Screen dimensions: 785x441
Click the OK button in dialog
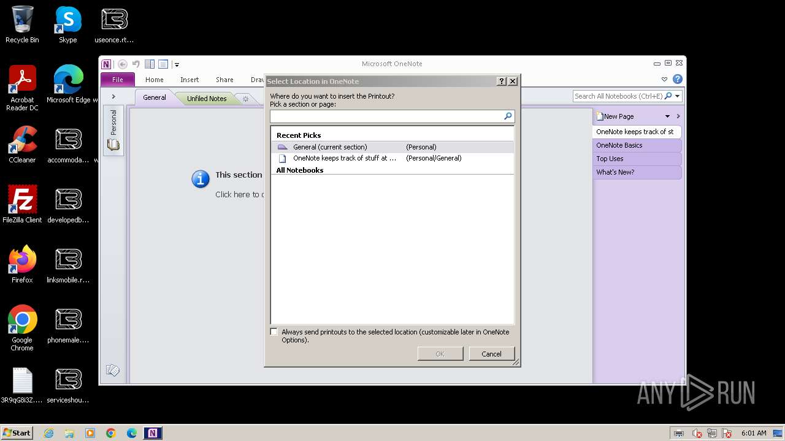coord(440,354)
